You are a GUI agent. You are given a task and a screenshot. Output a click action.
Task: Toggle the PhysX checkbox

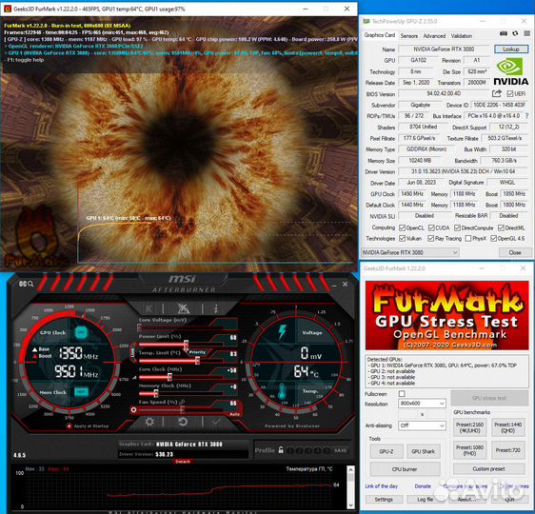click(468, 238)
